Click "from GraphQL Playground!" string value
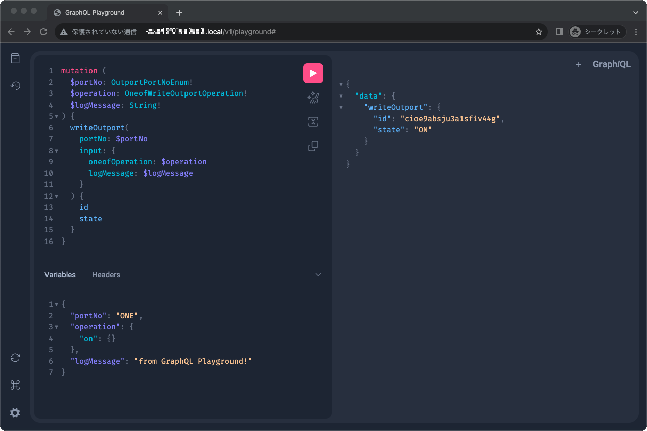 tap(193, 361)
